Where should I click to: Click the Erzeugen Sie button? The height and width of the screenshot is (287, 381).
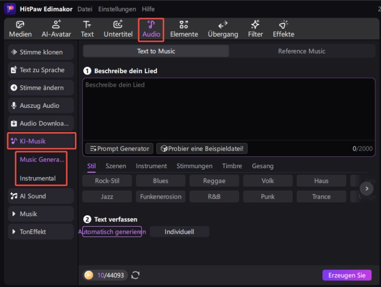(346, 275)
